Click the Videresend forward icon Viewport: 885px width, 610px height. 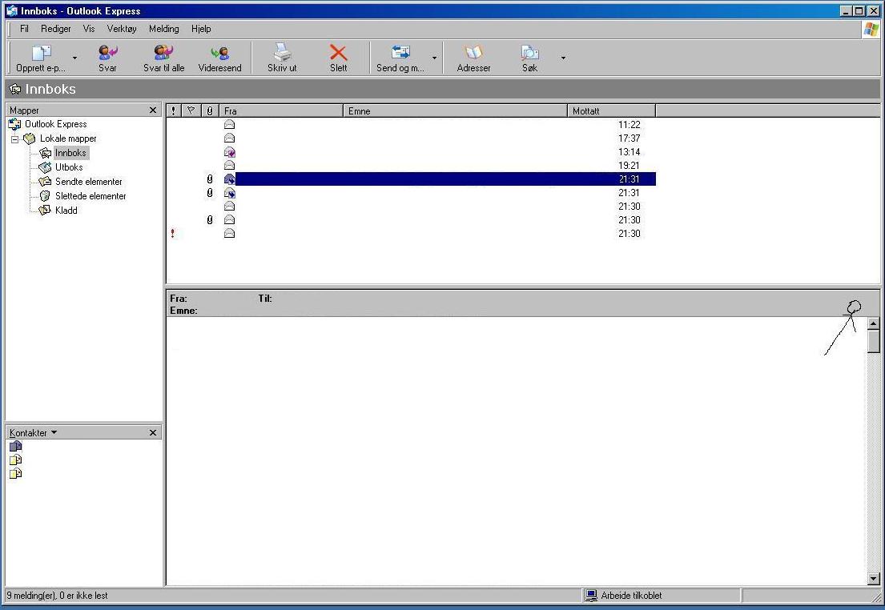(x=219, y=54)
